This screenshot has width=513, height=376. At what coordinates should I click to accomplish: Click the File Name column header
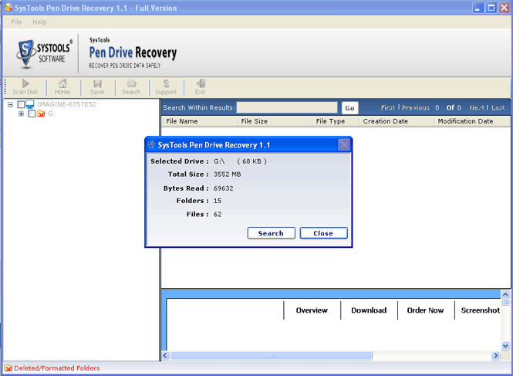tap(200, 121)
